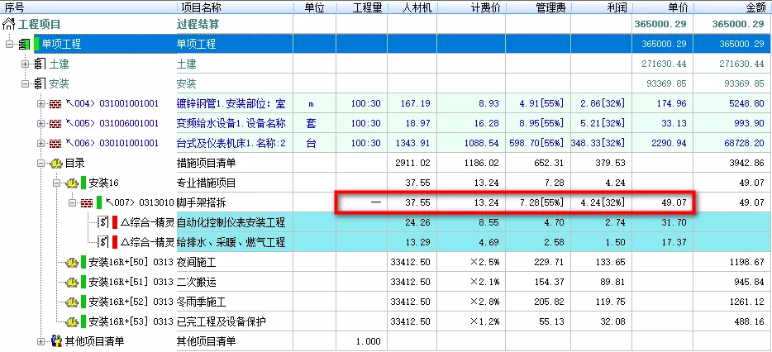Collapse the 007 脚手架搭拆 node
Viewport: 772px width, 352px height.
tap(73, 202)
